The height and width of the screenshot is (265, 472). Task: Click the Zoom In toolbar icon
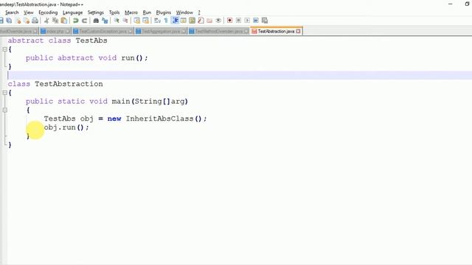pyautogui.click(x=117, y=21)
